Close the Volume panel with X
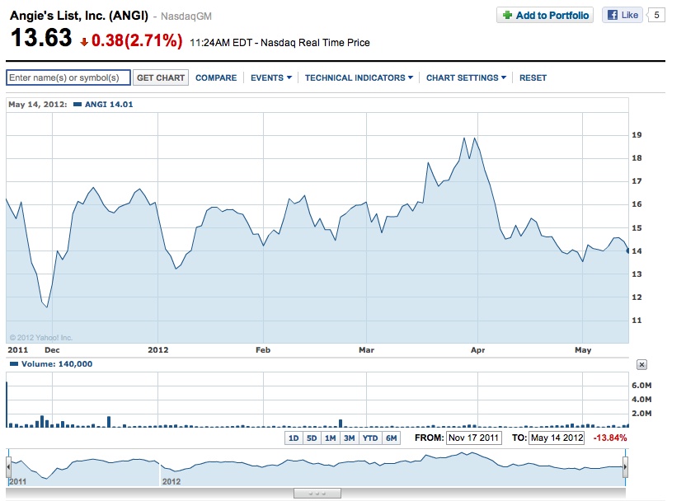 [x=641, y=364]
